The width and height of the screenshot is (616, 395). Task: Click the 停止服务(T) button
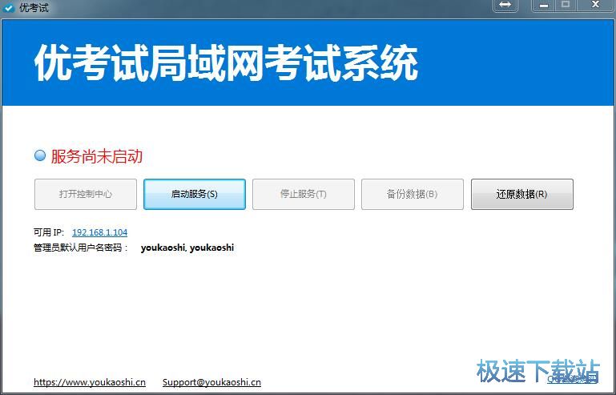click(x=304, y=194)
